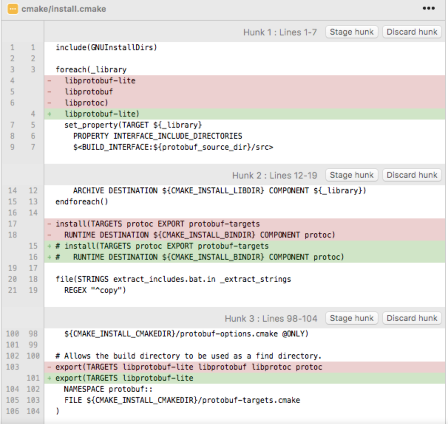Image resolution: width=448 pixels, height=425 pixels.
Task: Select added '# install(TARGETS protoc' comment line
Action: pos(244,246)
